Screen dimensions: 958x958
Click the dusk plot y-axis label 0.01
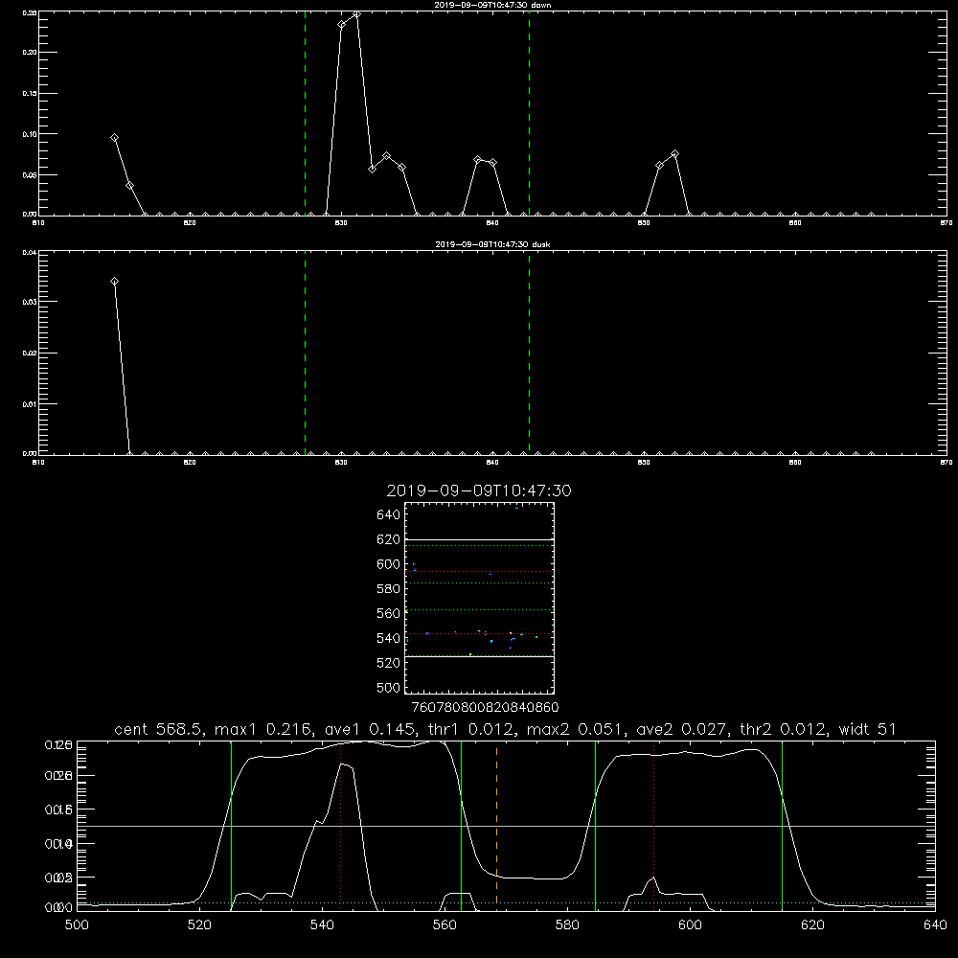[30, 404]
